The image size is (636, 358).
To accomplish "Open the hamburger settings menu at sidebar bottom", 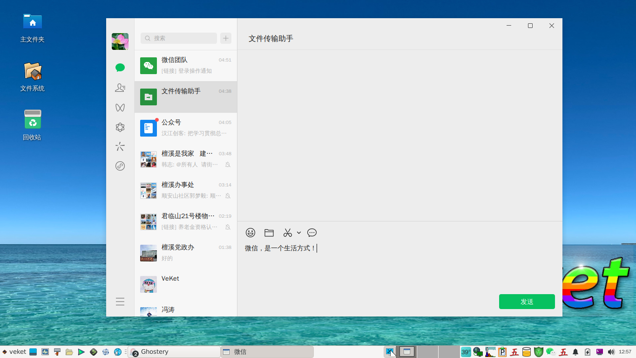I will (120, 302).
